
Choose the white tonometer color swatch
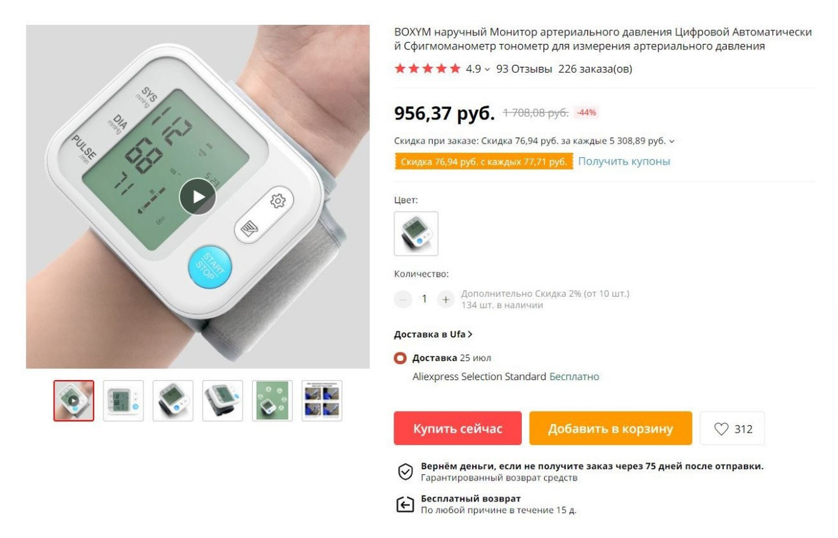[416, 233]
